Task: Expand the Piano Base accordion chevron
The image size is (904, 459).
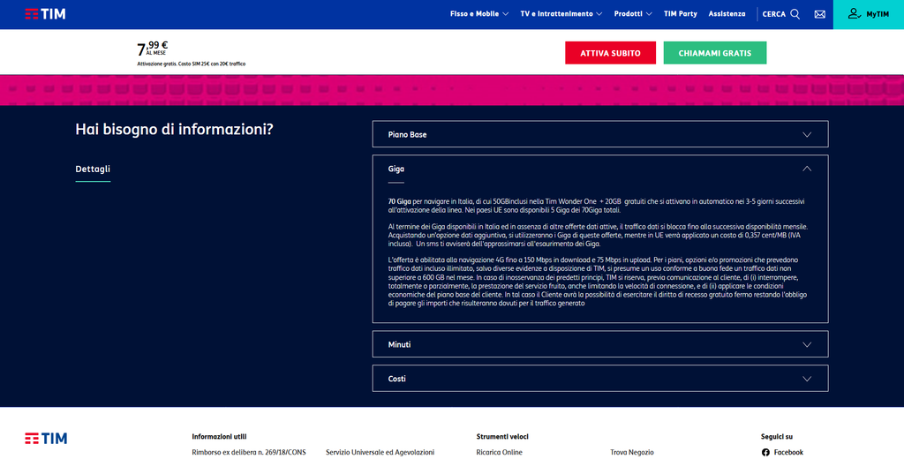Action: coord(807,135)
